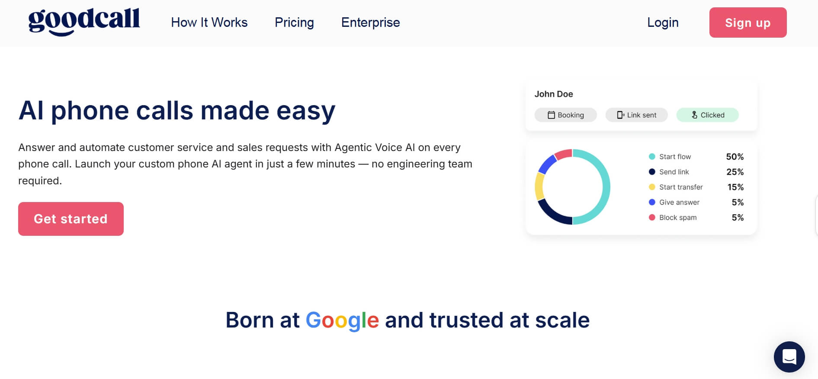
Task: Click the teal Start flow legend dot
Action: click(652, 157)
